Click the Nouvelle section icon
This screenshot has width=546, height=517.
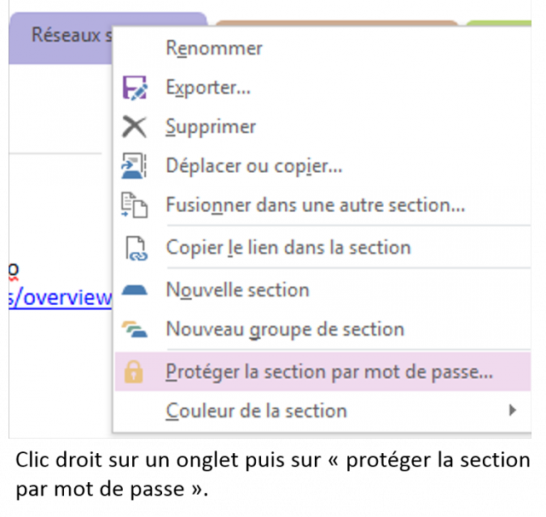tap(135, 290)
